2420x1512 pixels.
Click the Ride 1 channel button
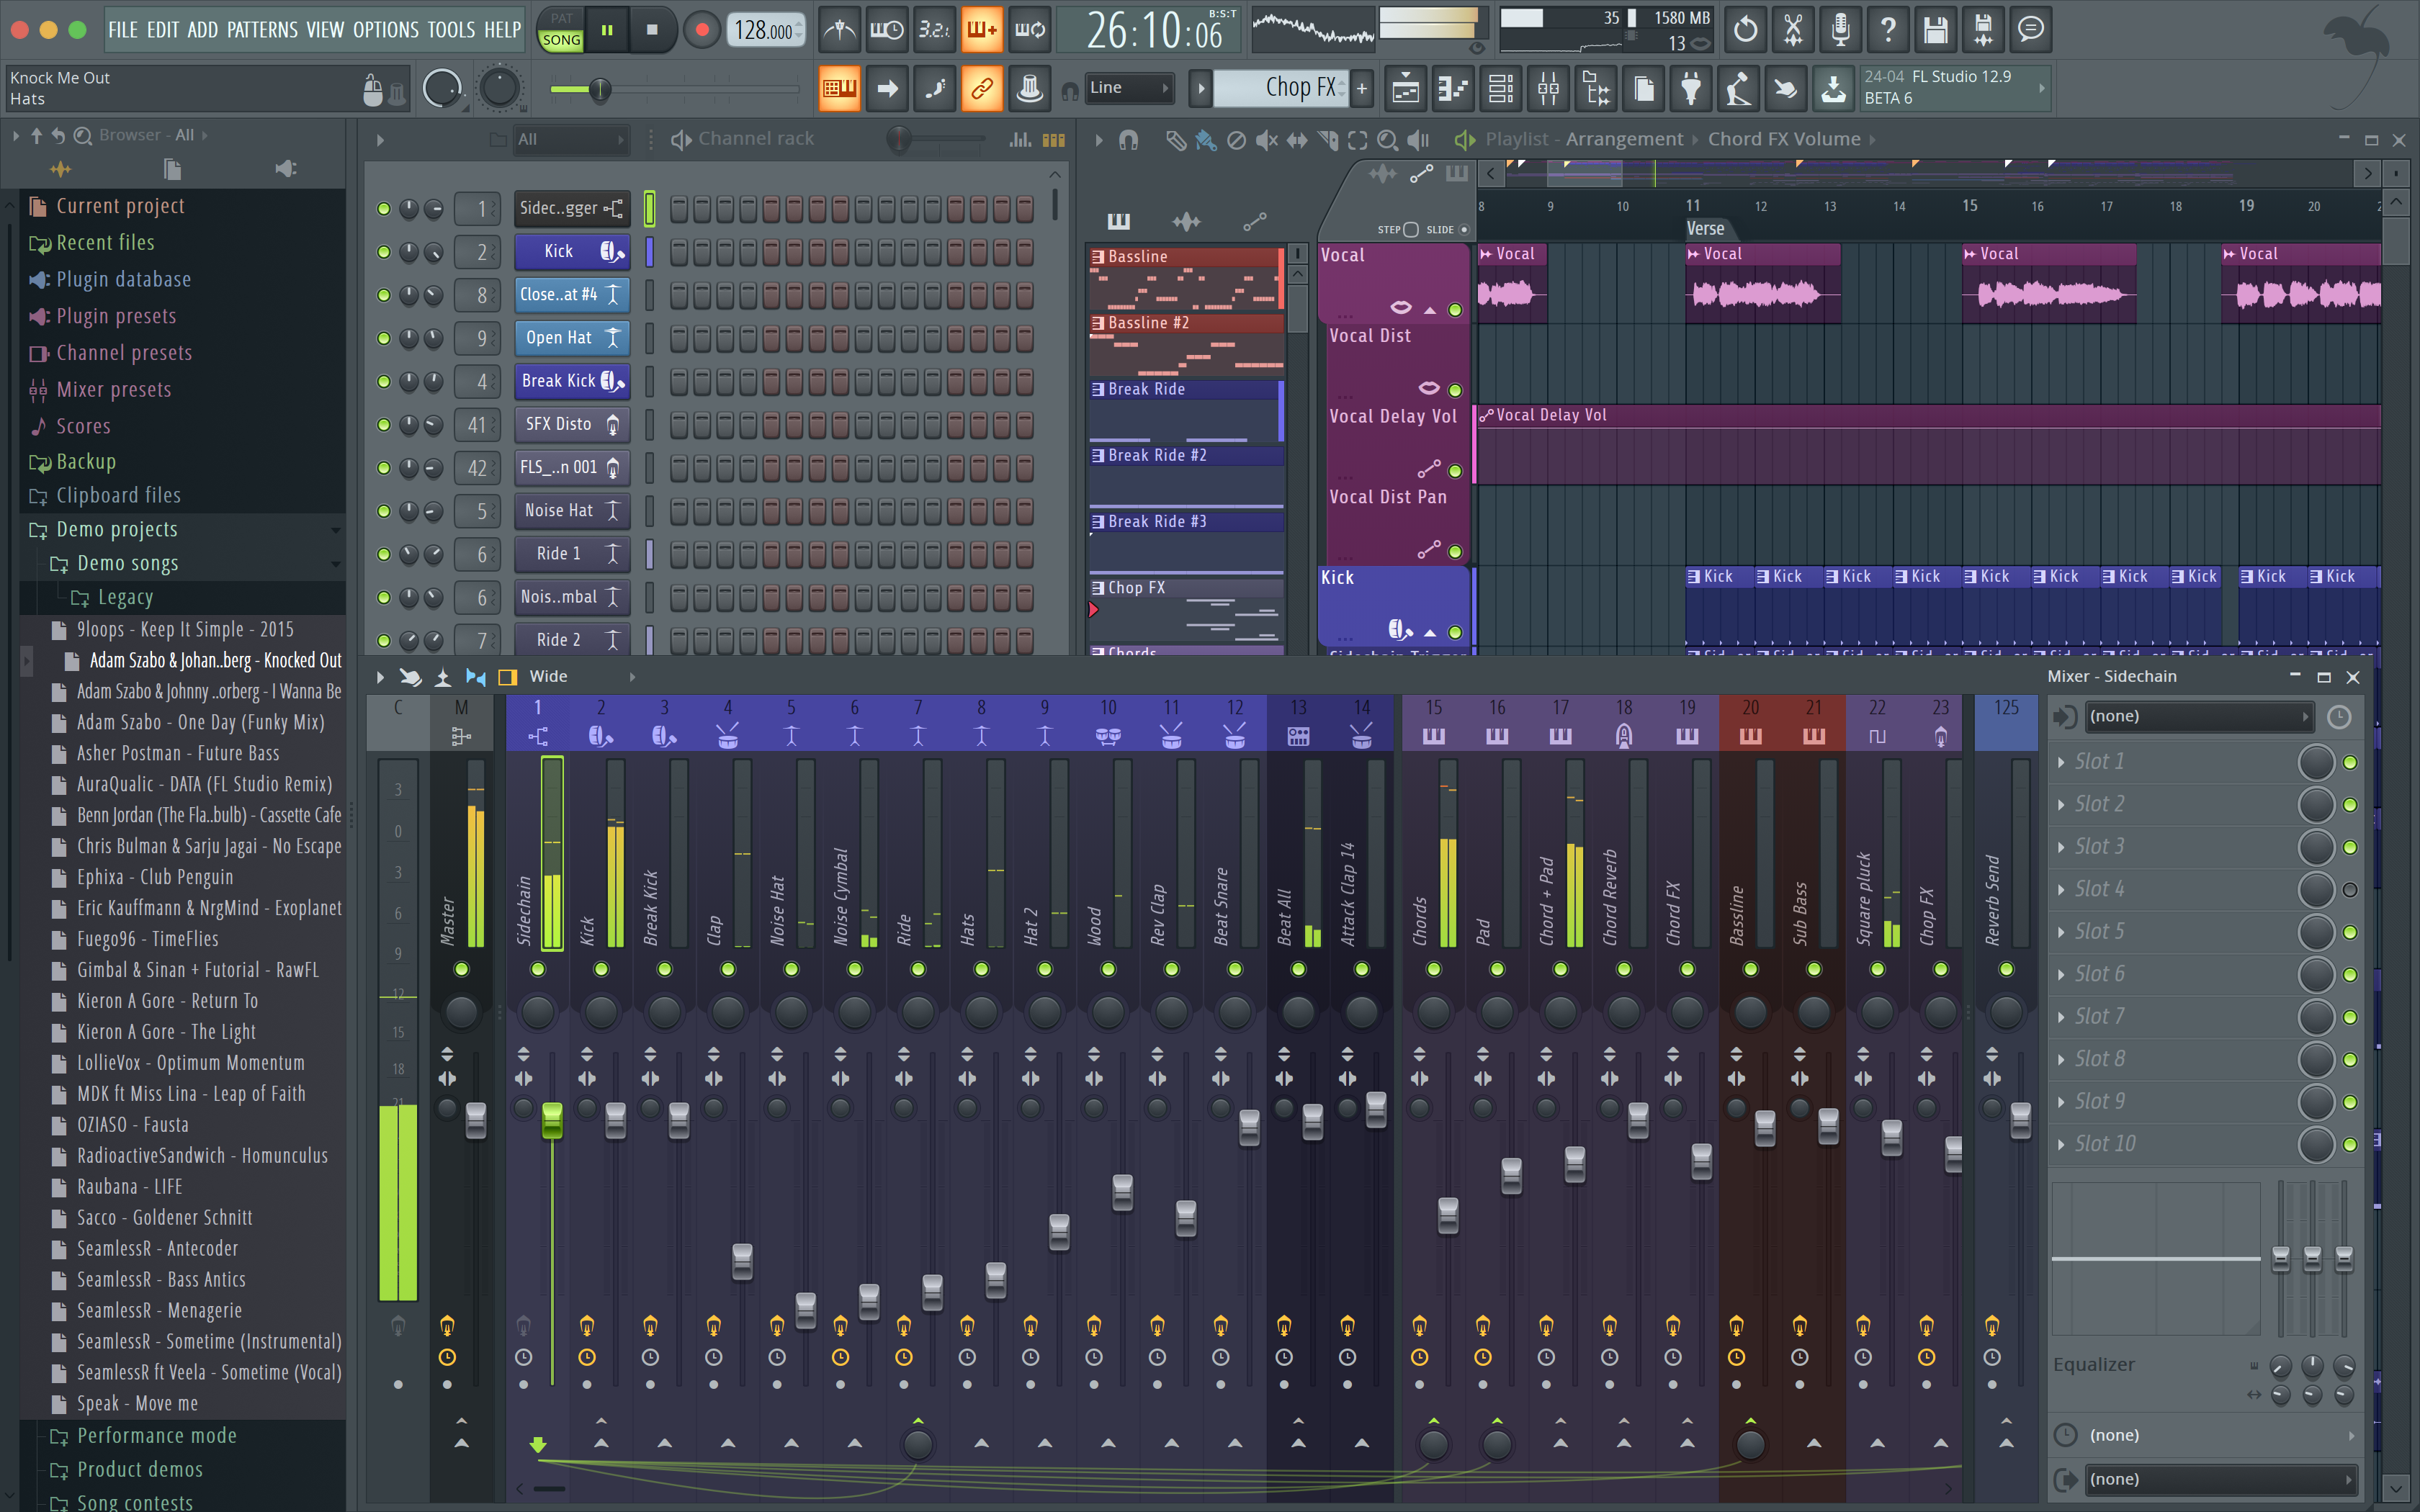pos(572,554)
